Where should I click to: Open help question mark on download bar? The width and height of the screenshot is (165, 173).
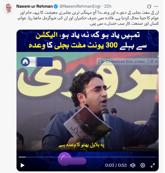(152, 61)
